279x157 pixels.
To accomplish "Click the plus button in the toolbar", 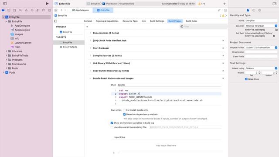I will (x=225, y=3).
